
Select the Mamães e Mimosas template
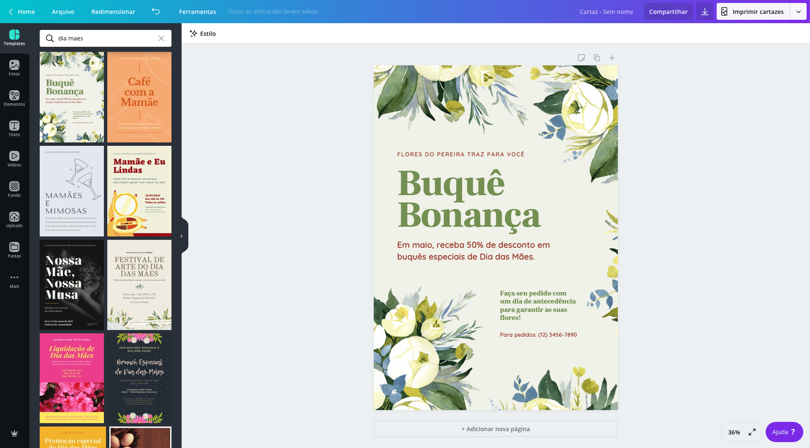[72, 191]
